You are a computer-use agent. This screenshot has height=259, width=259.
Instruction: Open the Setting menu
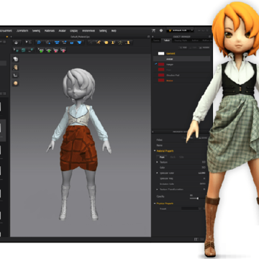[x=103, y=31]
